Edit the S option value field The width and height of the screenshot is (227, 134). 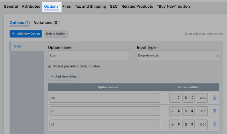[x=105, y=111]
